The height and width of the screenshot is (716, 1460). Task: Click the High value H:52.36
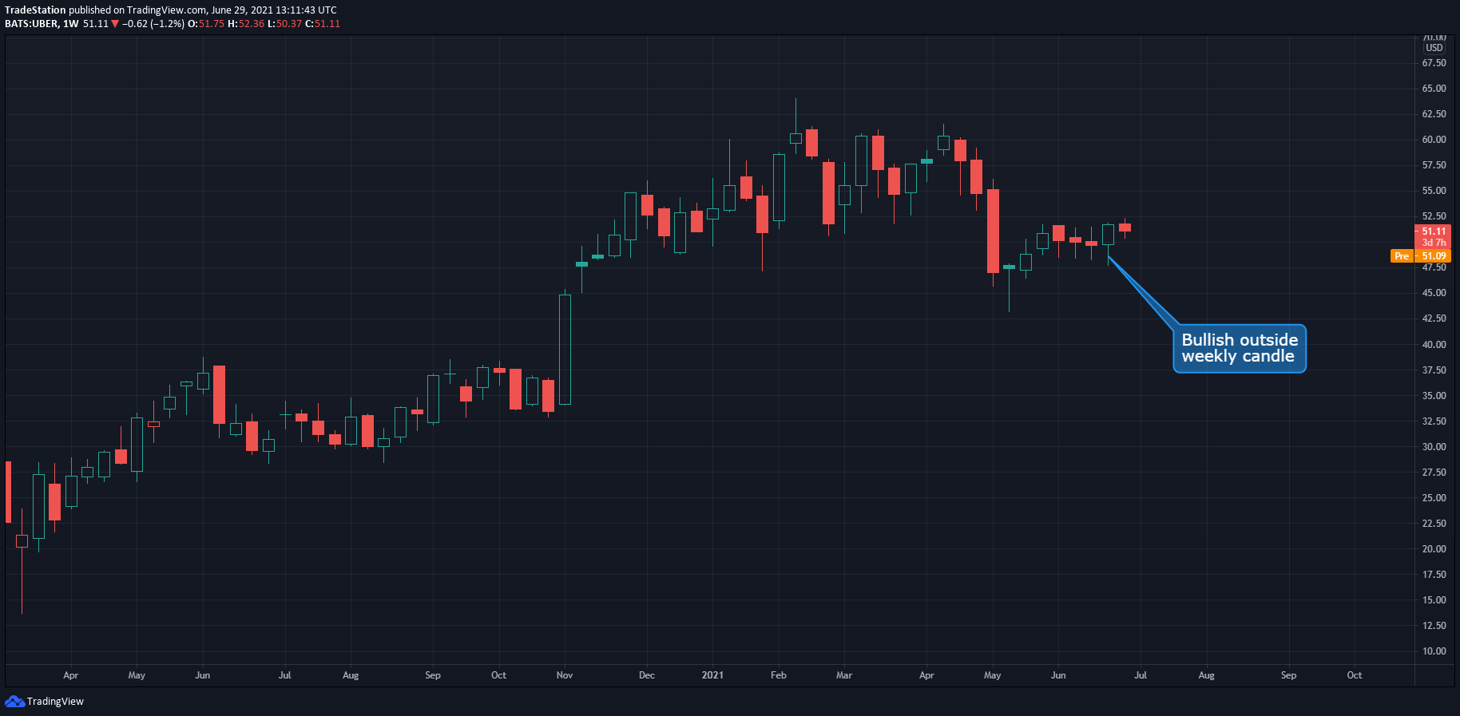tap(246, 24)
